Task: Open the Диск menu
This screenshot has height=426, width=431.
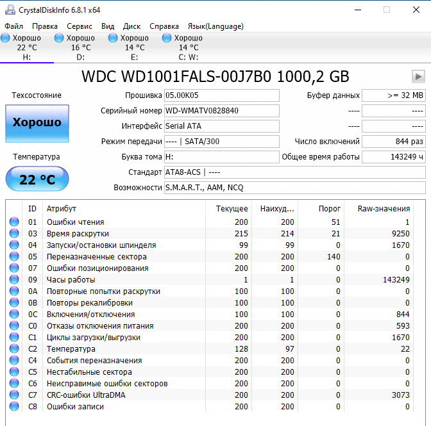Action: coord(131,26)
